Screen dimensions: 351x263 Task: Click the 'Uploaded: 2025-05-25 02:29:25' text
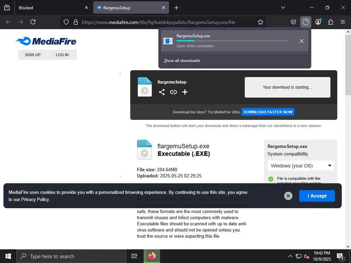tap(169, 176)
